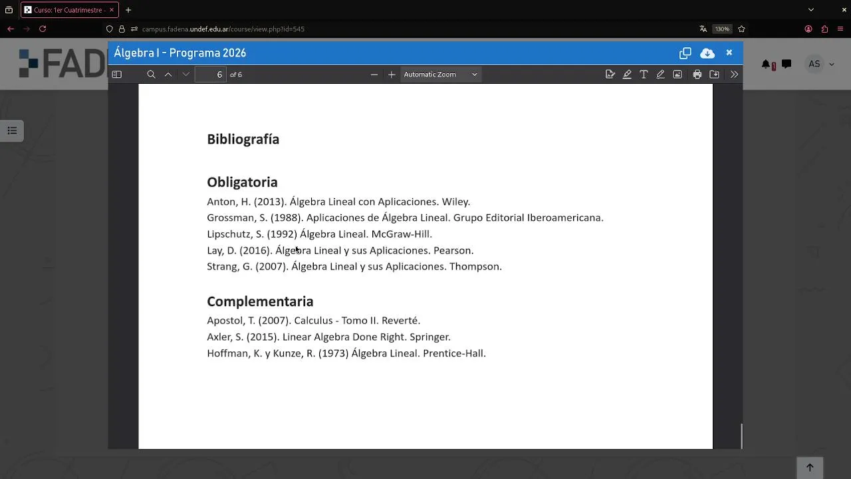Screen dimensions: 851x479
Task: Click the Strang, G. (2007) reference line
Action: (354, 266)
